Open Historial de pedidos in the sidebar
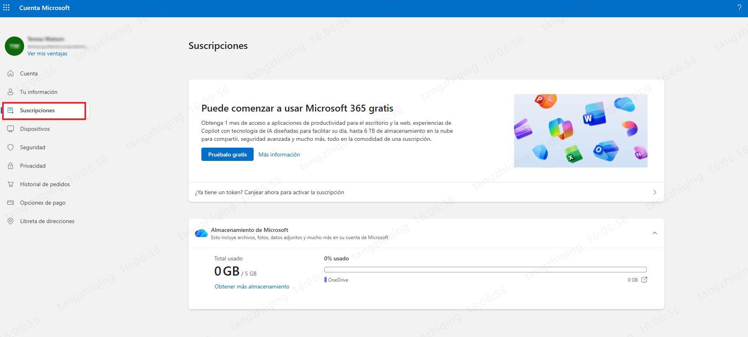Viewport: 748px width, 337px height. 44,184
